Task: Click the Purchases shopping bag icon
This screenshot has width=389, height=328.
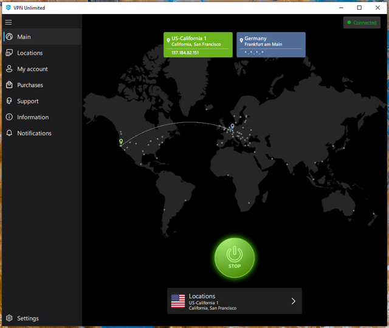Action: [9, 85]
